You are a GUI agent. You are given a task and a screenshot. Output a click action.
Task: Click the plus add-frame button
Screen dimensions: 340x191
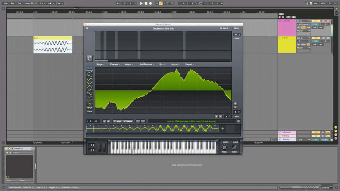[x=108, y=121]
